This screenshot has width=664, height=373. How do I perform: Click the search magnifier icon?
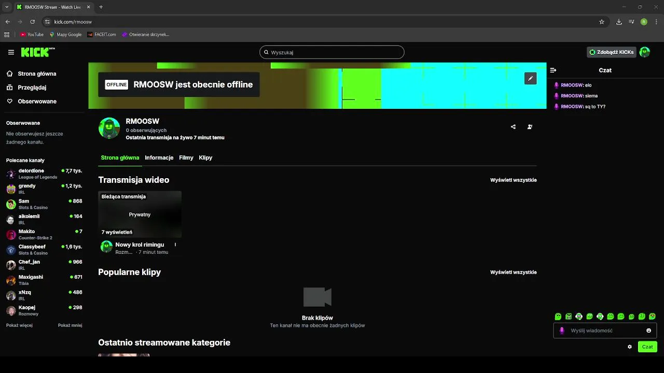(x=266, y=52)
